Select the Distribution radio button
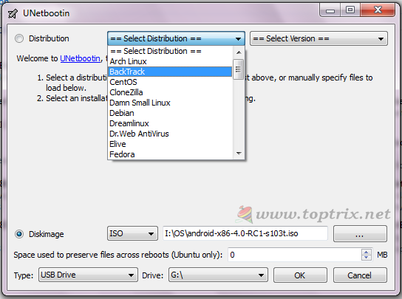The image size is (402, 299). pyautogui.click(x=19, y=38)
